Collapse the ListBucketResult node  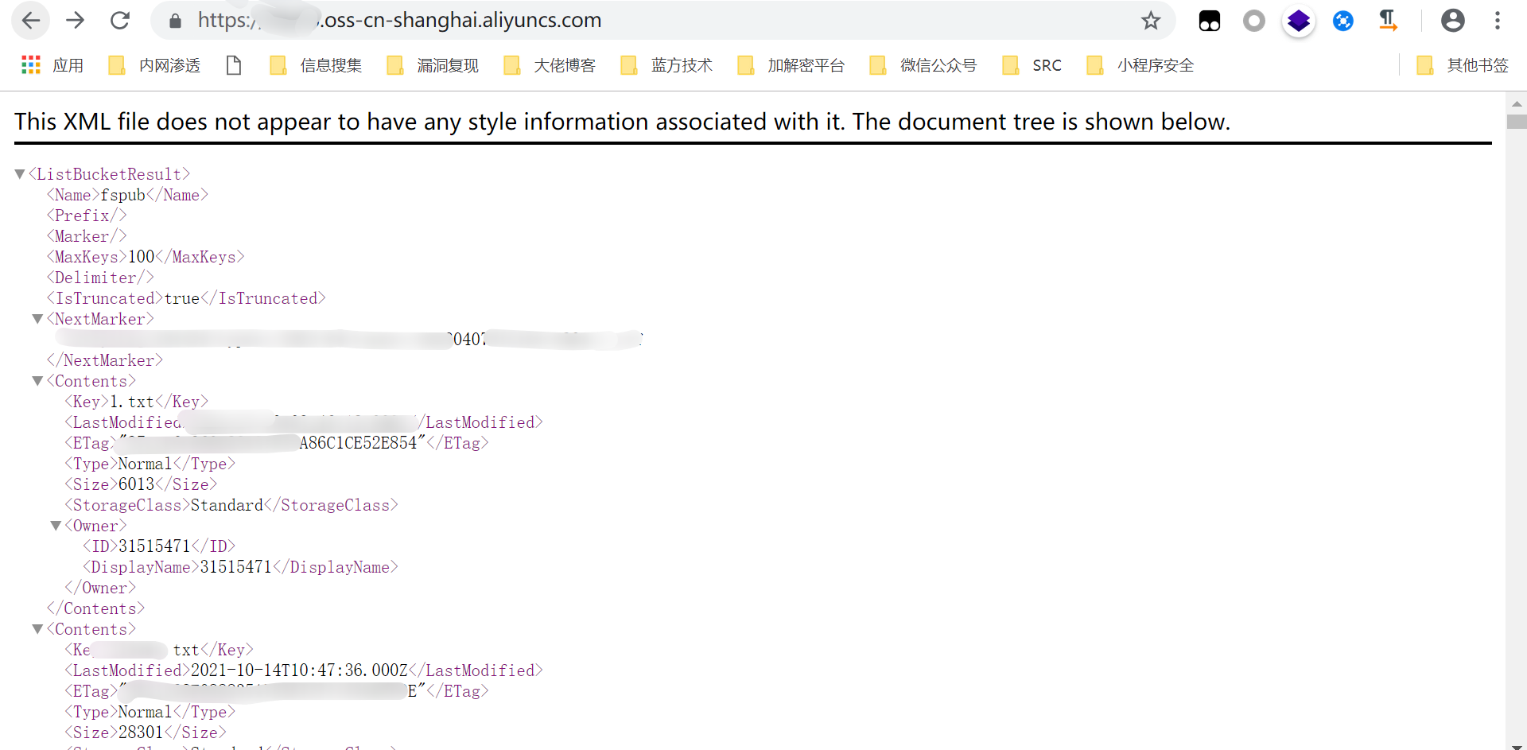coord(20,174)
